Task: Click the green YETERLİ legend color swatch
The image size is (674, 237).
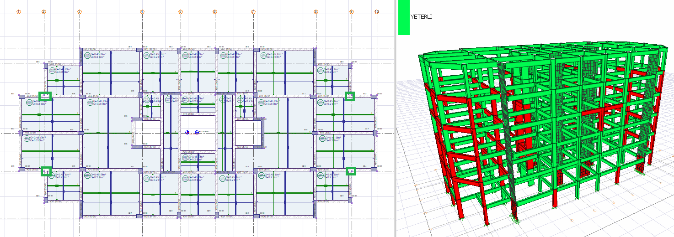Action: click(x=404, y=17)
